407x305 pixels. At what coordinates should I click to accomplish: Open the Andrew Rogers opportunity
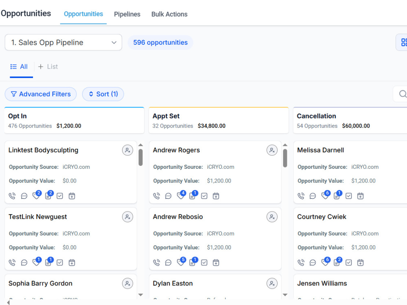click(x=176, y=150)
